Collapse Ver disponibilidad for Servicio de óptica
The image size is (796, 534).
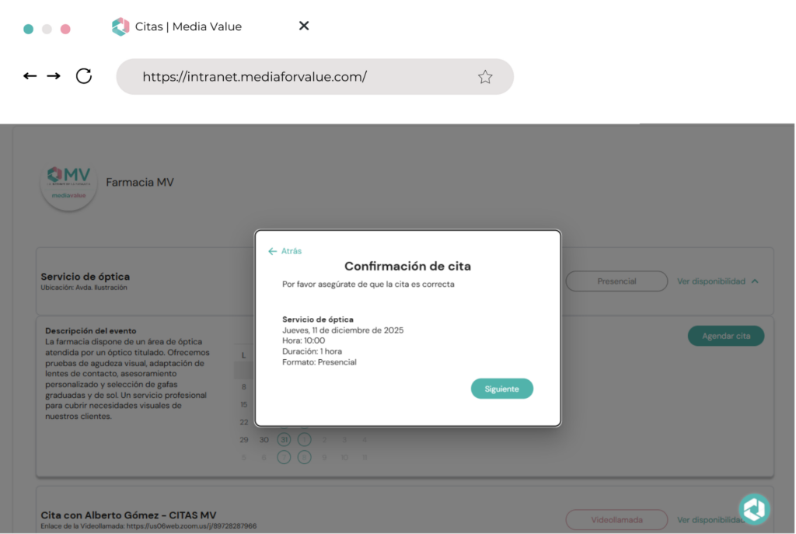click(718, 281)
